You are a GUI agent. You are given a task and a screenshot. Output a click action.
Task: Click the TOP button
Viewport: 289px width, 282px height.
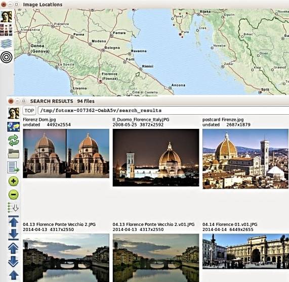(29, 111)
